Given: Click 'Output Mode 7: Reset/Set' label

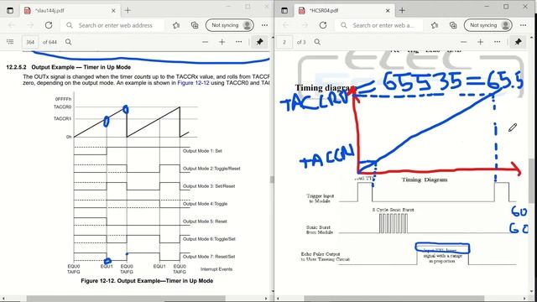Looking at the screenshot, I should click(209, 257).
